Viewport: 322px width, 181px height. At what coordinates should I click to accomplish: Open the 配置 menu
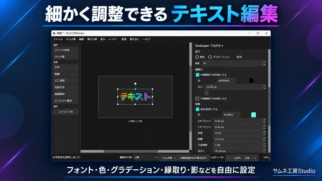[124, 39]
